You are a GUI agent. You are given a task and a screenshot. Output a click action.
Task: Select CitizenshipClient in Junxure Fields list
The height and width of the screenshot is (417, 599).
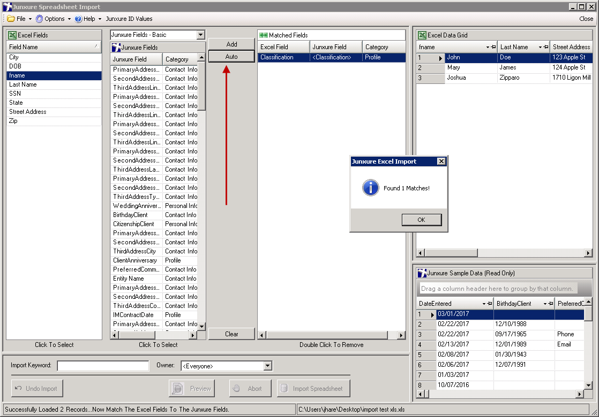tap(154, 224)
